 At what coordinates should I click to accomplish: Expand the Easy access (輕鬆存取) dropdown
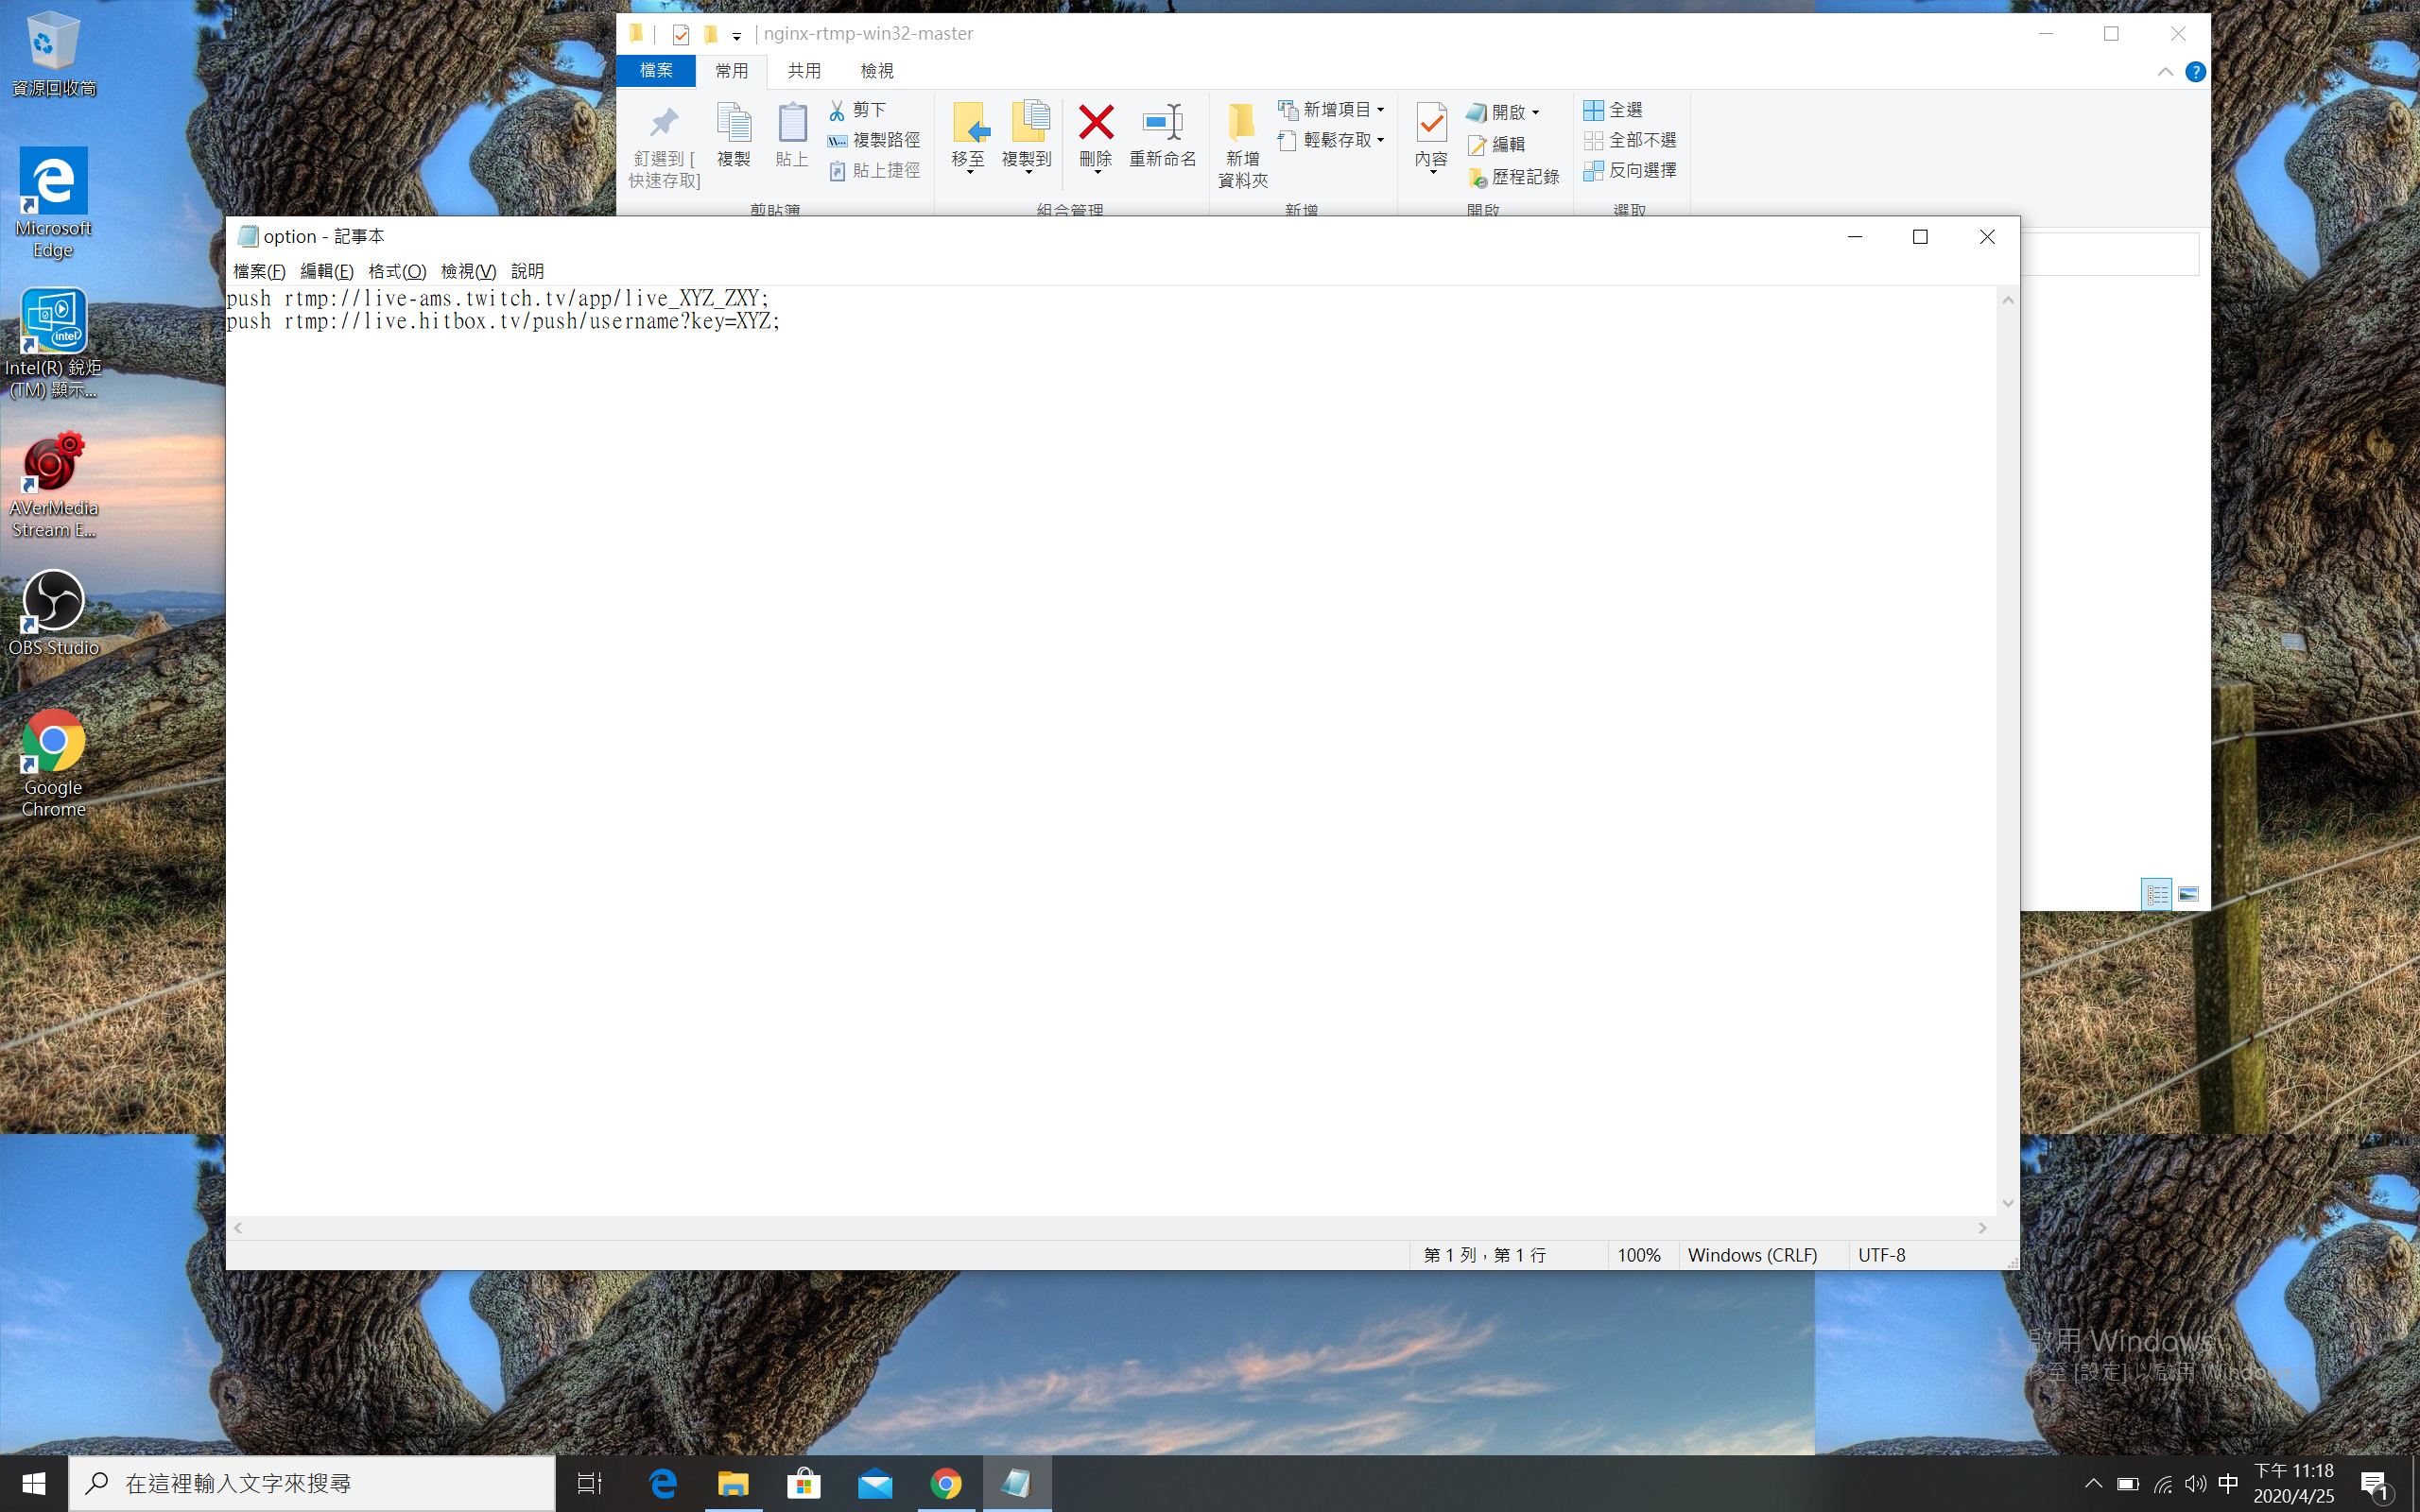1380,140
